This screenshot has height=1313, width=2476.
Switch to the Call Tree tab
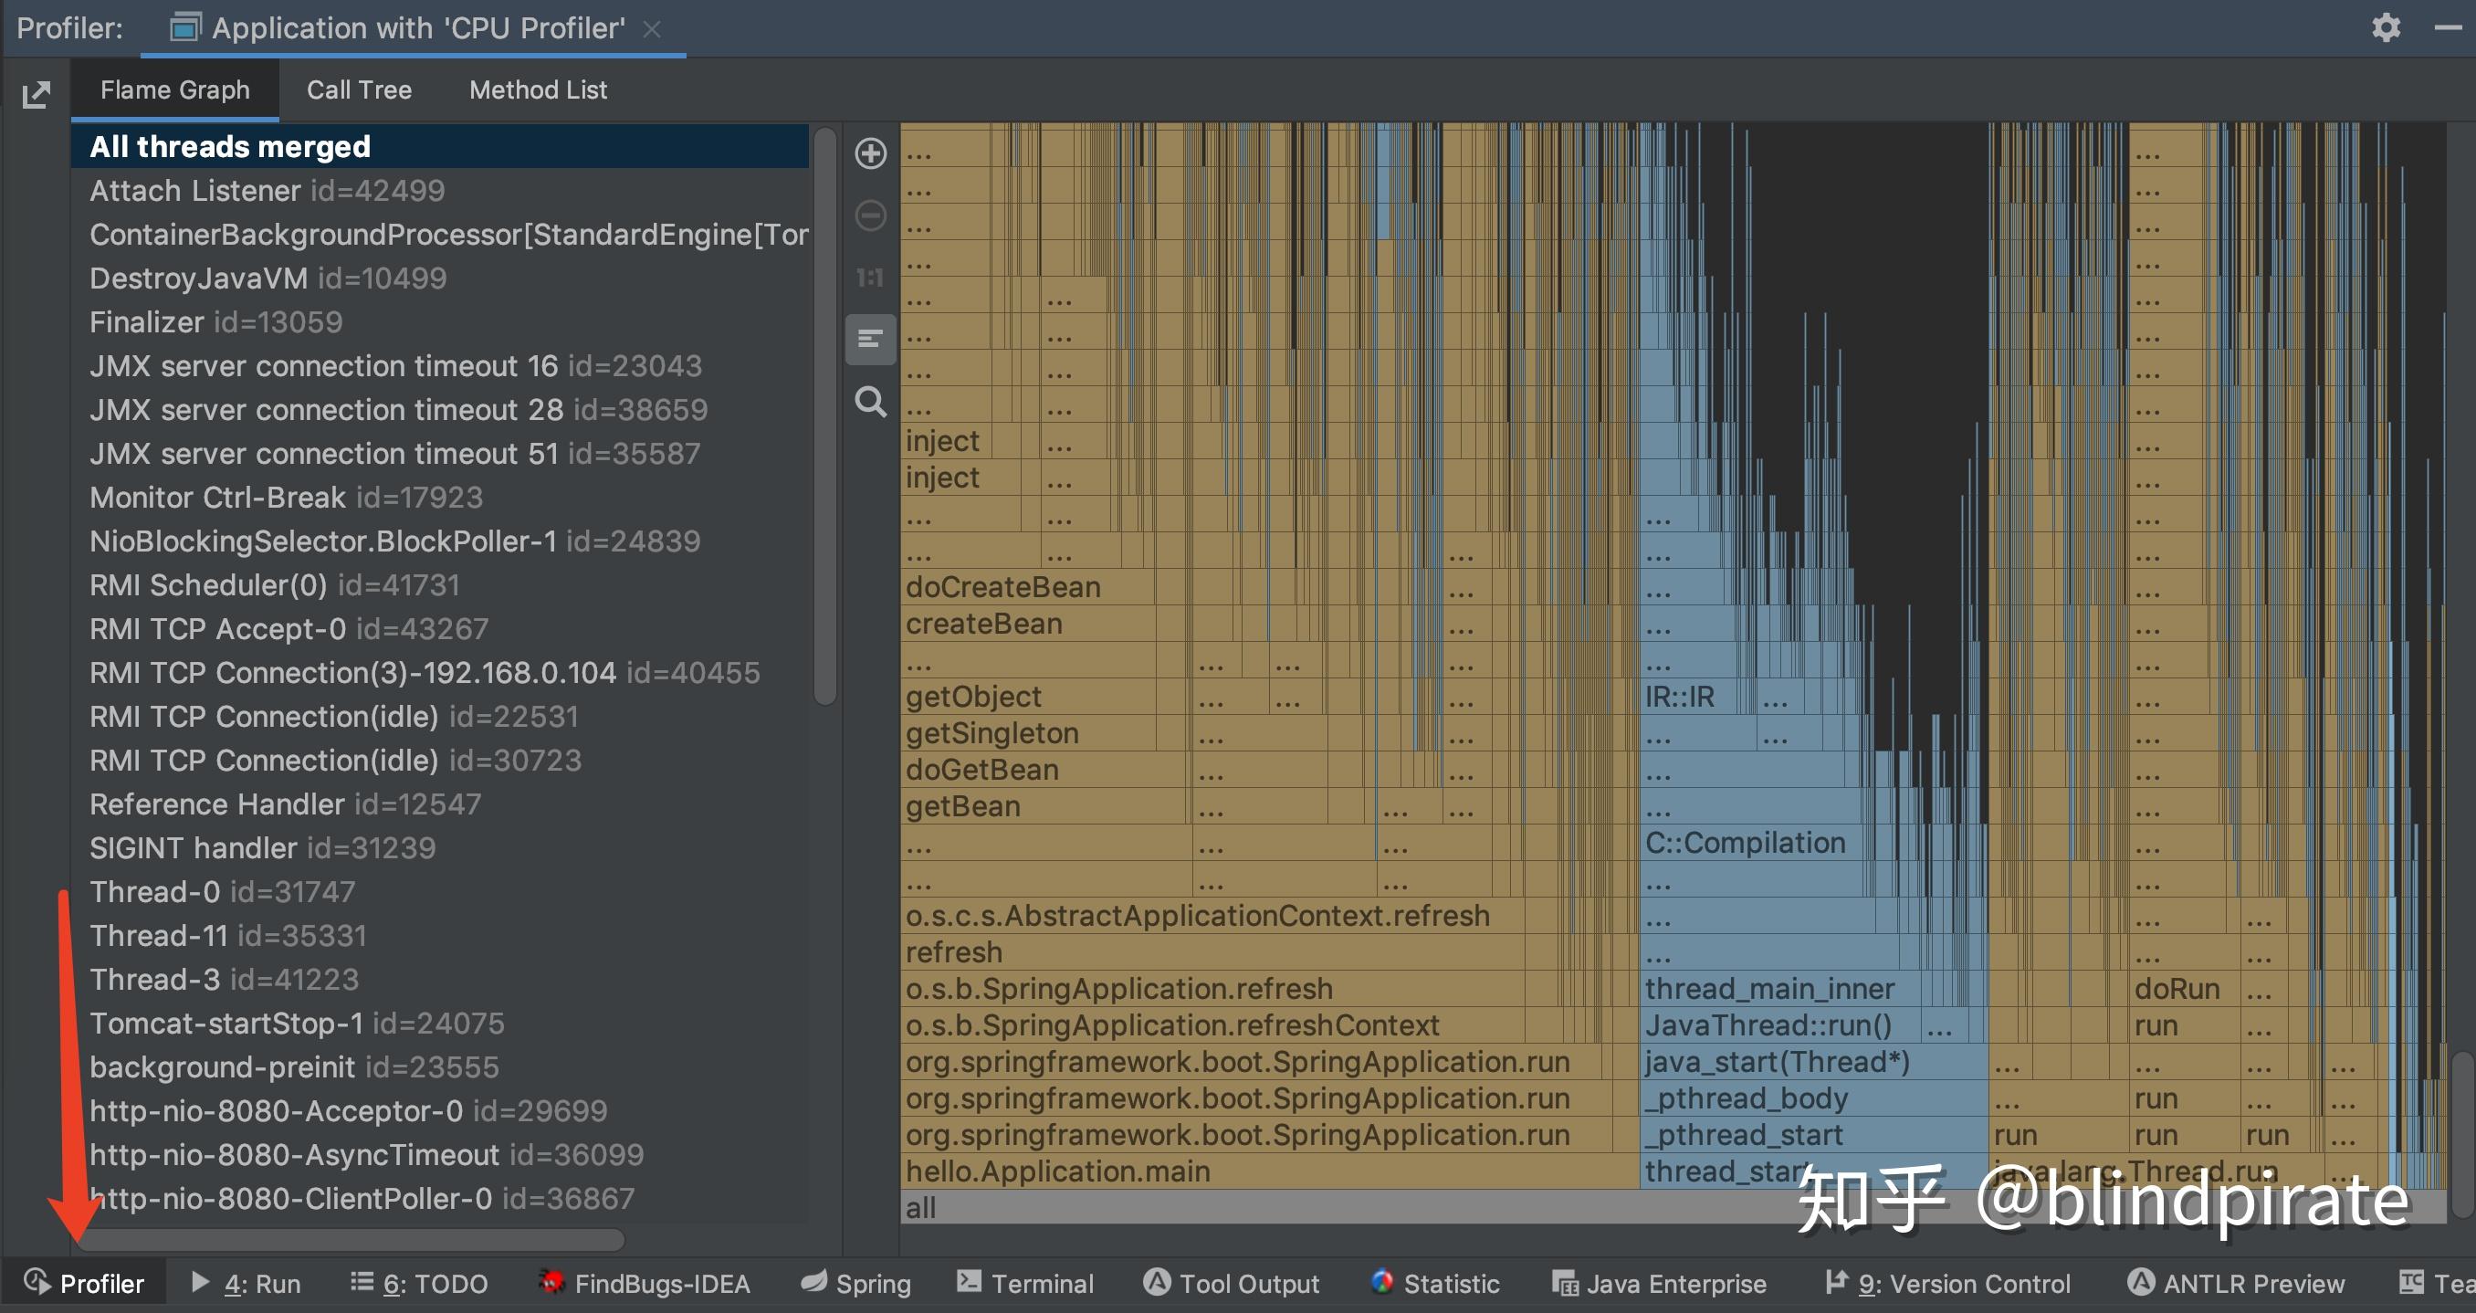pos(359,89)
